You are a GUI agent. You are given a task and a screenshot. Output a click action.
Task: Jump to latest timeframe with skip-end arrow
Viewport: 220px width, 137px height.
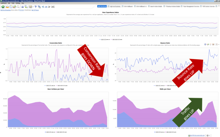coord(53,7)
